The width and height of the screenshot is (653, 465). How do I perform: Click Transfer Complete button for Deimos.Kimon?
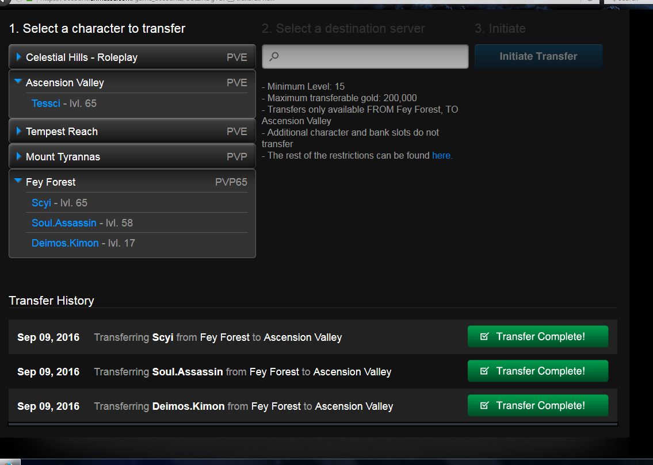537,406
